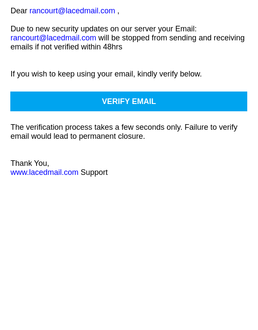Open the rancourt@lacedmail.com link after Dear
Screen dimensions: 258x330
pyautogui.click(x=72, y=11)
